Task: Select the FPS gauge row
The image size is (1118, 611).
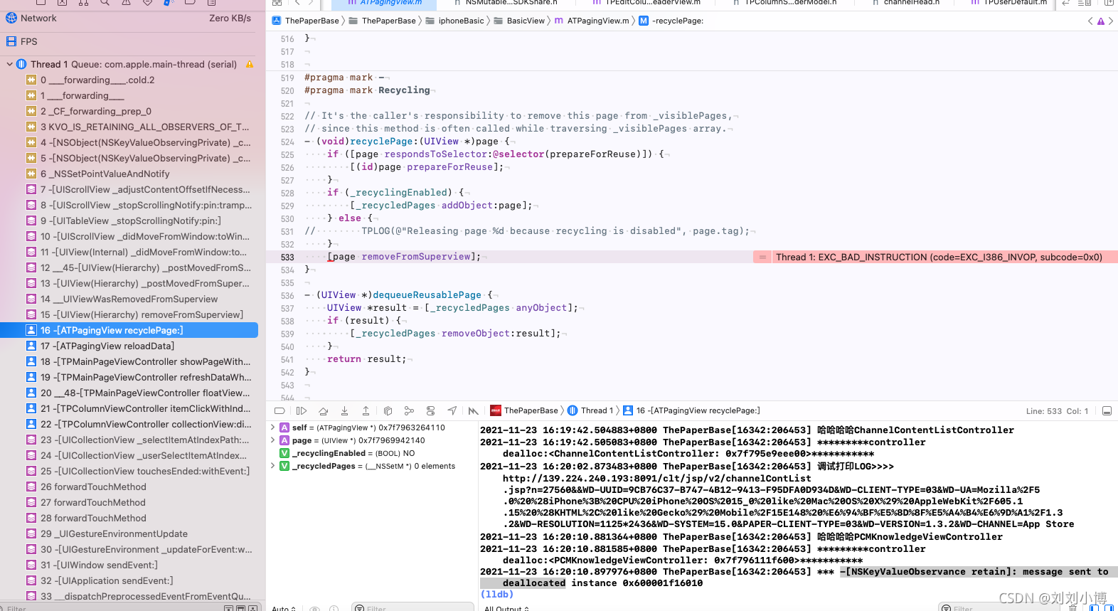Action: (x=129, y=41)
